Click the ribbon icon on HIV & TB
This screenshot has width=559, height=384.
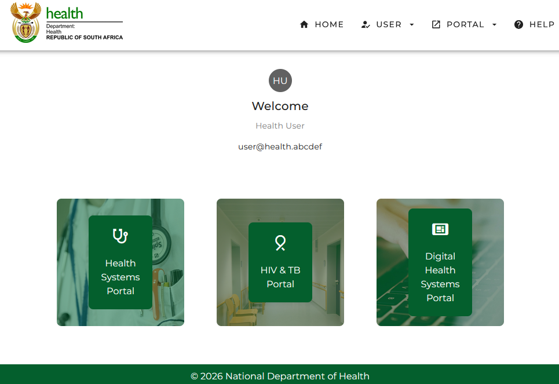[280, 243]
